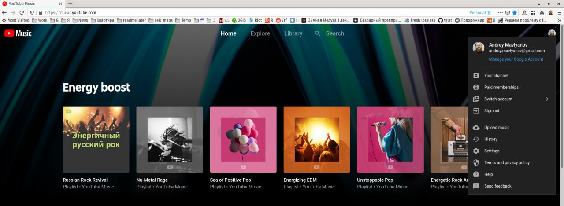Open the Квартира bookmarks folder

pos(102,20)
